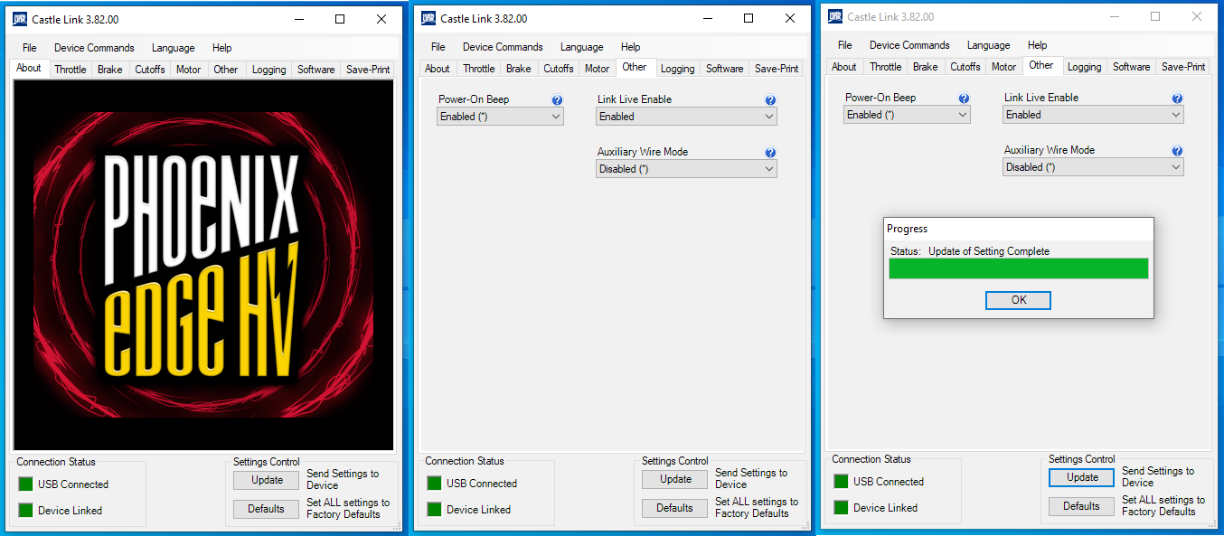This screenshot has height=536, width=1224.
Task: Open Power-On Beep dropdown in middle window
Action: (500, 117)
